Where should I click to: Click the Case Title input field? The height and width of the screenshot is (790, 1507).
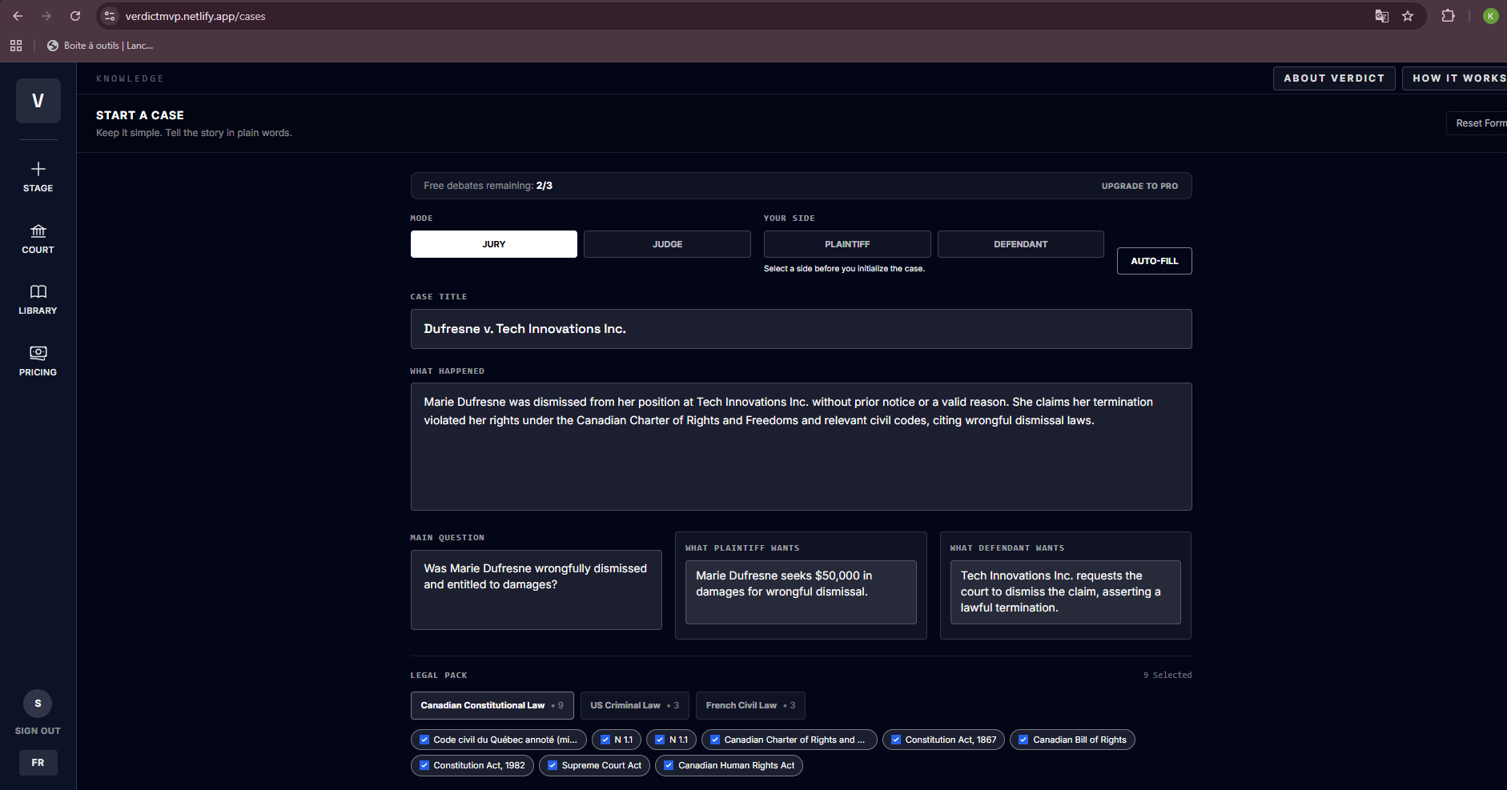pyautogui.click(x=801, y=329)
